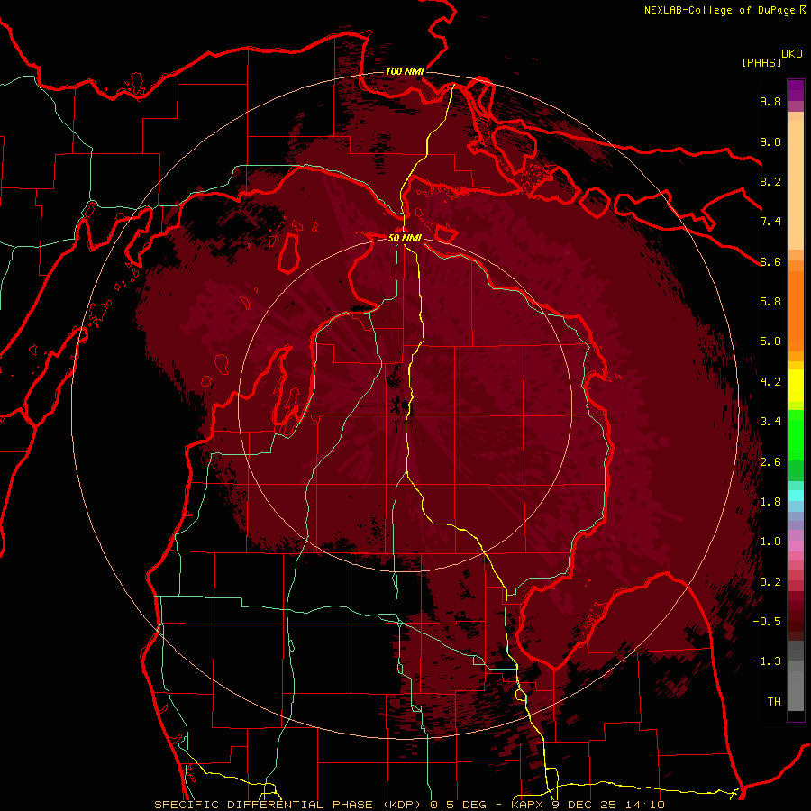811x811 pixels.
Task: Click the 100 NMI range ring label
Action: point(405,71)
